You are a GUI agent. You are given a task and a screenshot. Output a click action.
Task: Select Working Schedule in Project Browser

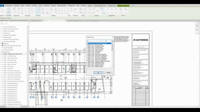[8, 50]
